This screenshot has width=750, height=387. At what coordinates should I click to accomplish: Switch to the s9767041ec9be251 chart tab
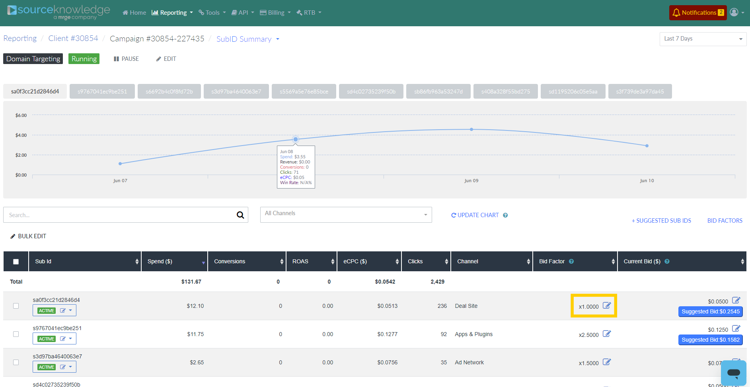102,91
